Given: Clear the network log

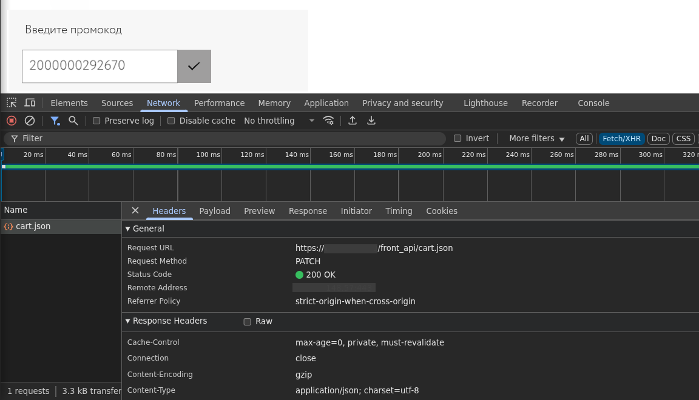Looking at the screenshot, I should point(29,121).
